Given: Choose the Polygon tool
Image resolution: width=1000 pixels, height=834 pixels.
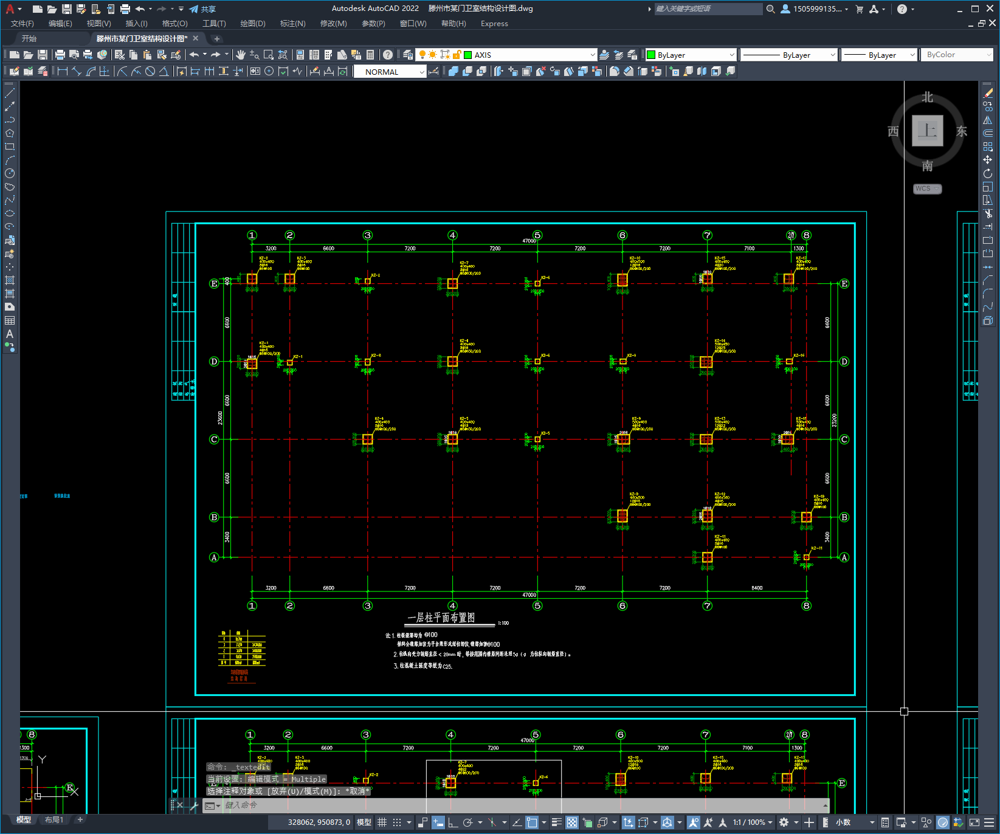Looking at the screenshot, I should pyautogui.click(x=10, y=134).
